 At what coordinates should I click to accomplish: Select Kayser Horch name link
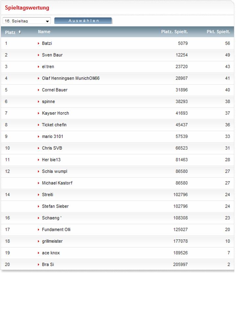(55, 113)
